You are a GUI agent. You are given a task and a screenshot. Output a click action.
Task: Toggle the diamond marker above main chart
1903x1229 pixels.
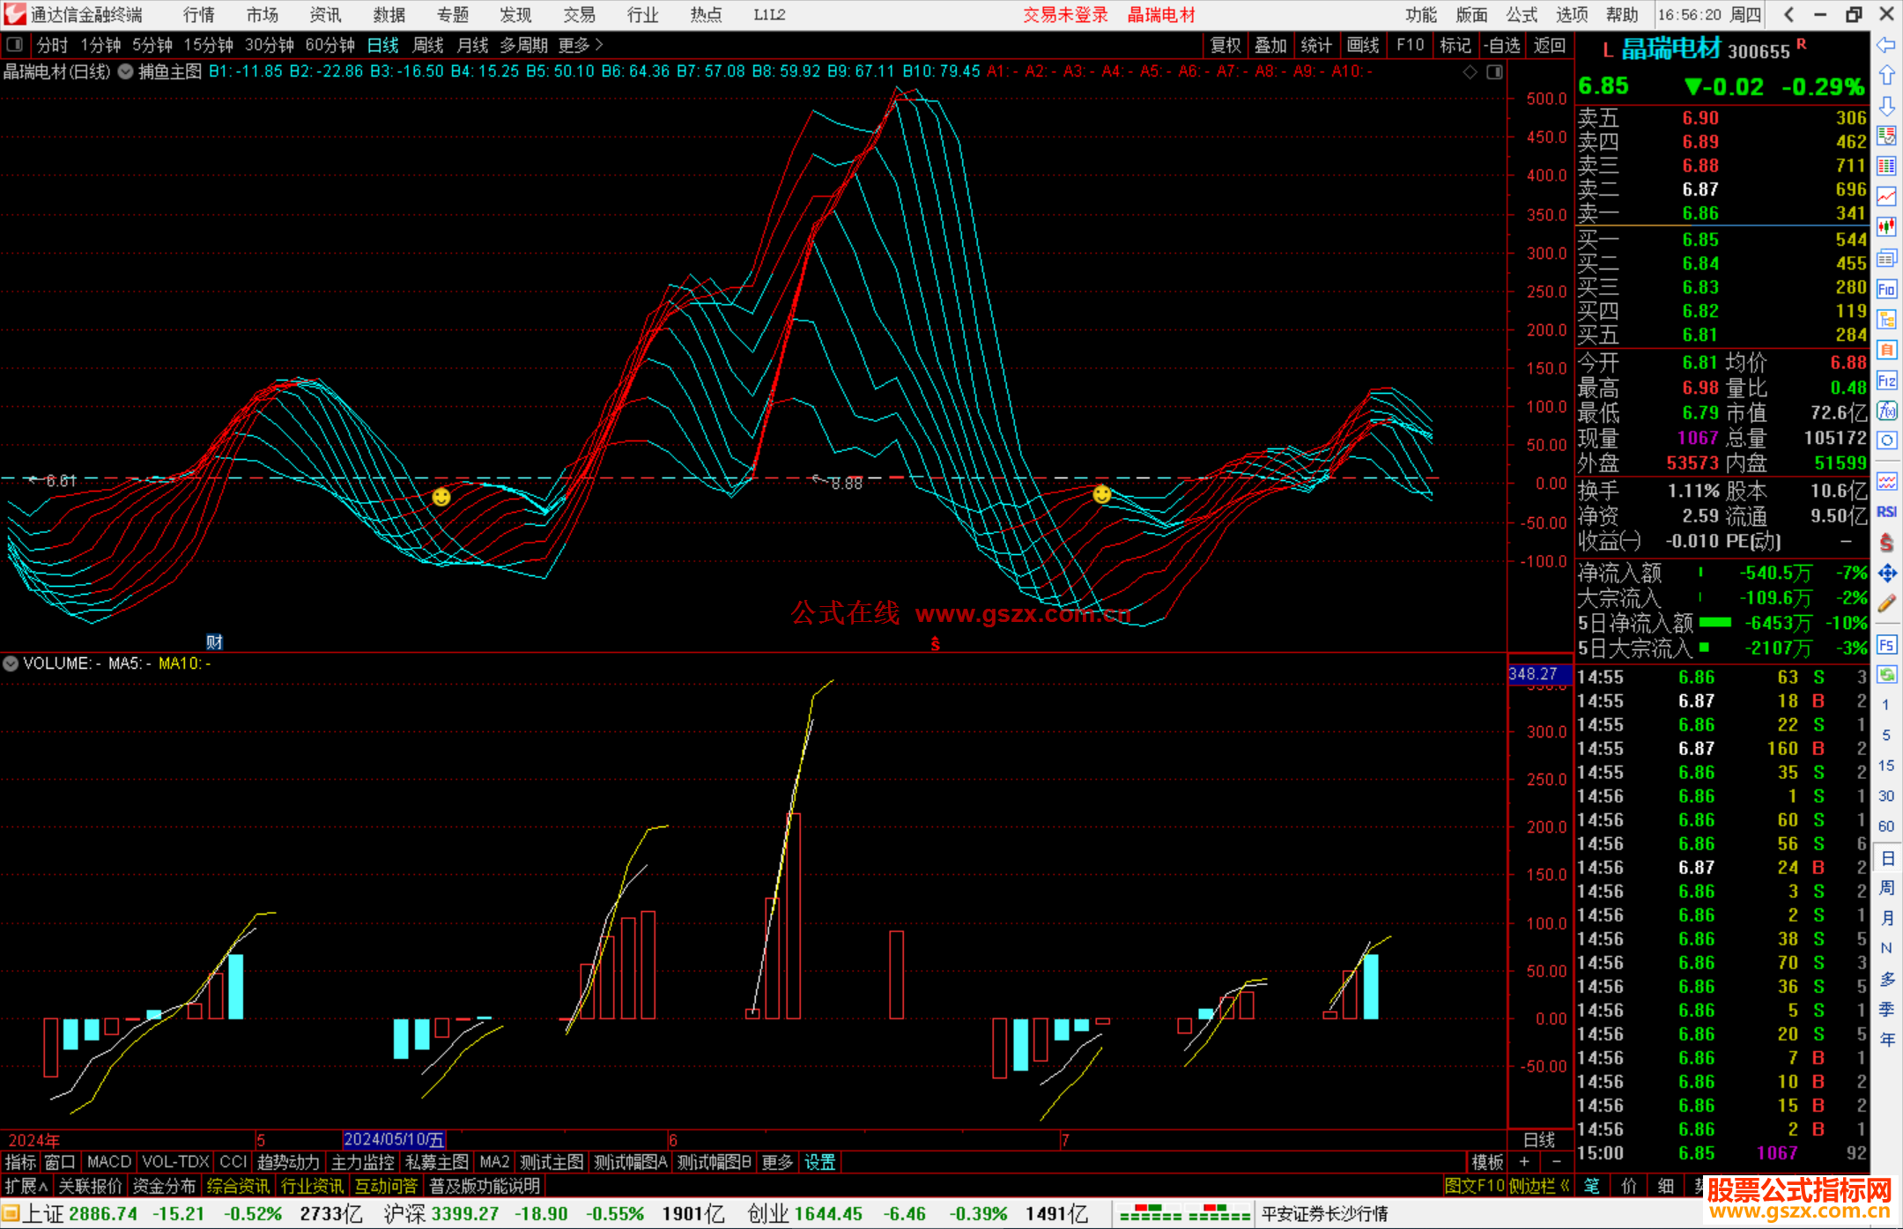[1470, 72]
